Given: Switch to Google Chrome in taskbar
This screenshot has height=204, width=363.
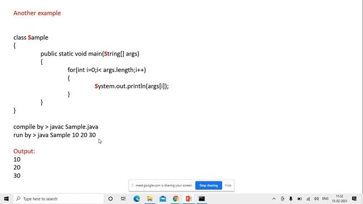Looking at the screenshot, I should 176,199.
